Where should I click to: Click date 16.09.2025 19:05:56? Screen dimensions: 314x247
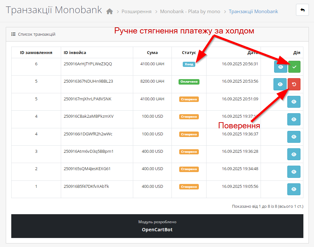pyautogui.click(x=240, y=186)
